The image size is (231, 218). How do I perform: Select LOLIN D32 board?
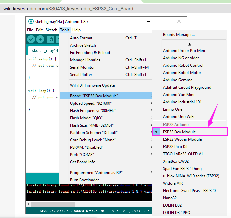click(190, 205)
